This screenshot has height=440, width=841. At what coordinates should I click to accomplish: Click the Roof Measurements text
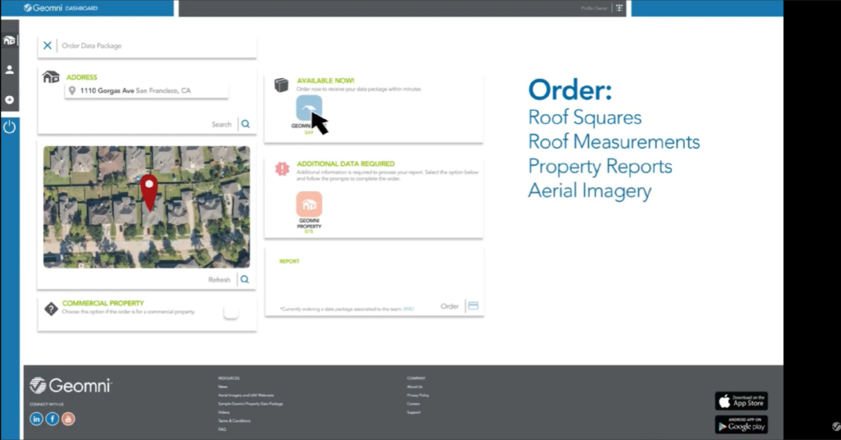tap(614, 141)
